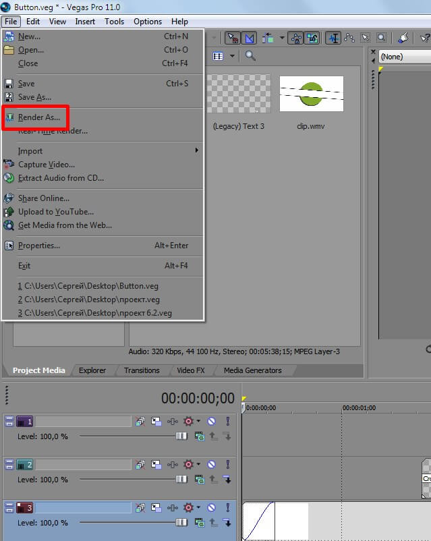The image size is (431, 541).
Task: Switch to the Transitions tab
Action: click(142, 370)
